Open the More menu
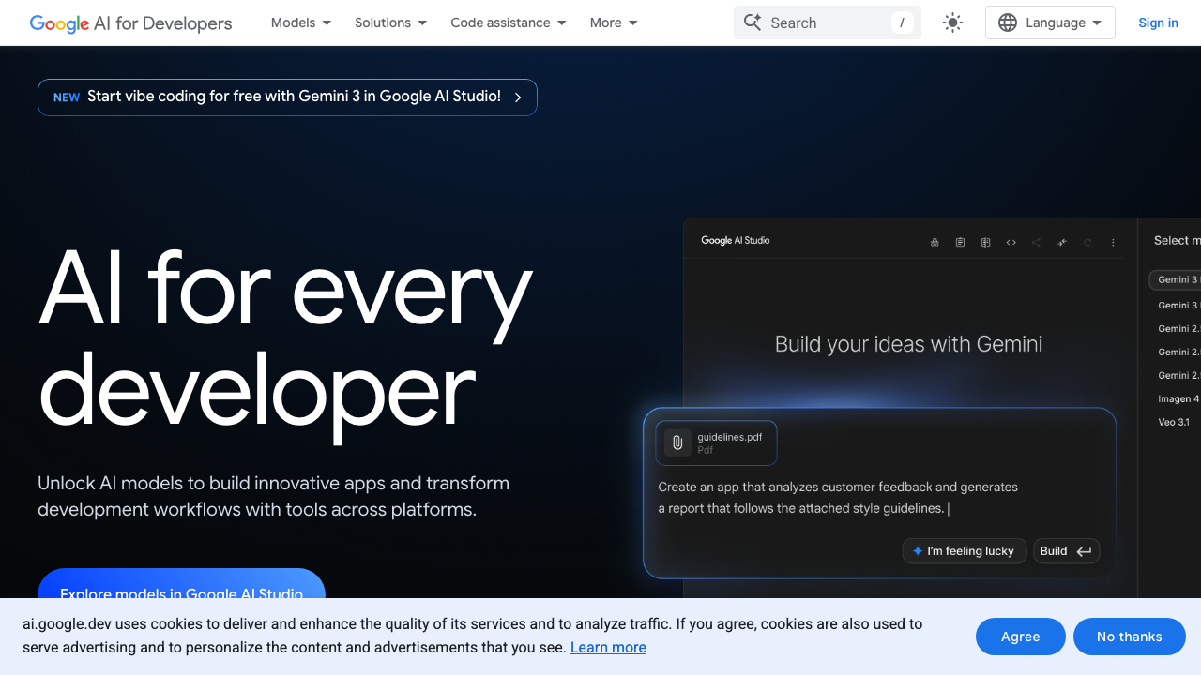This screenshot has height=675, width=1201. pyautogui.click(x=613, y=22)
